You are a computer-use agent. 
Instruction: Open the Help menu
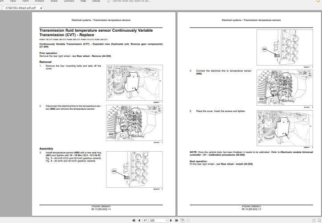[x=83, y=1]
